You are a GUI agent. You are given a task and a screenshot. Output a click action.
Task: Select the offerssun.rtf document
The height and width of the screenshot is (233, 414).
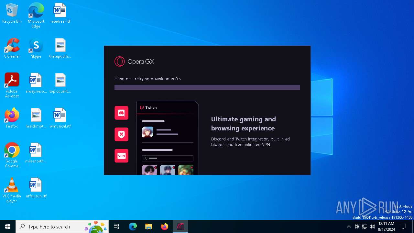coord(36,188)
